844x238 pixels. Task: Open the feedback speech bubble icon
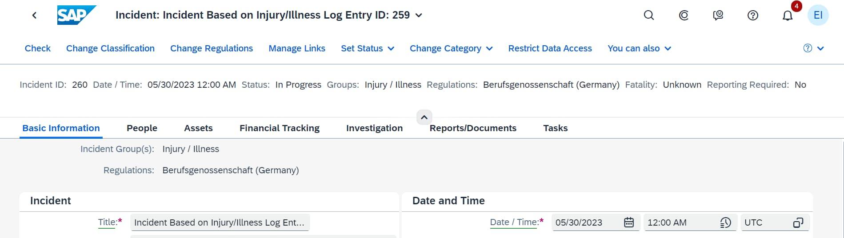coord(718,16)
